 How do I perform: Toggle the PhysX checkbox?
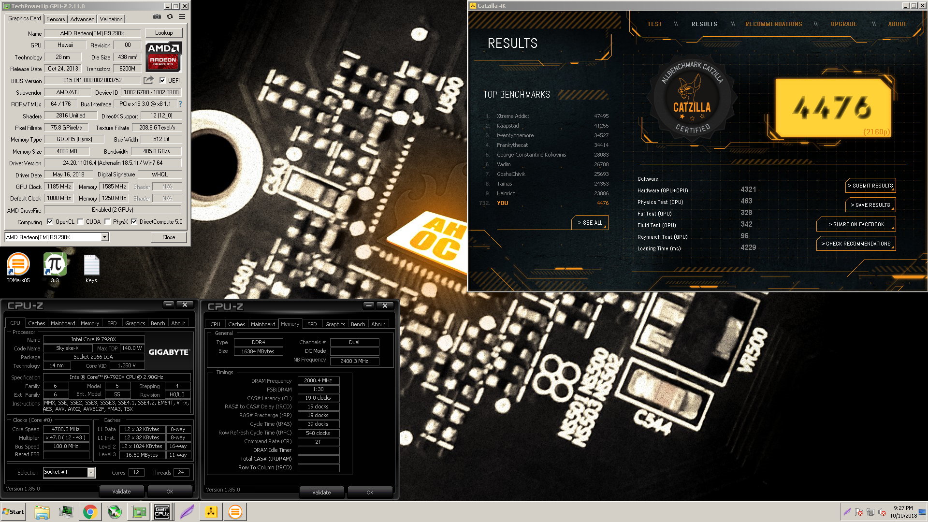tap(108, 222)
